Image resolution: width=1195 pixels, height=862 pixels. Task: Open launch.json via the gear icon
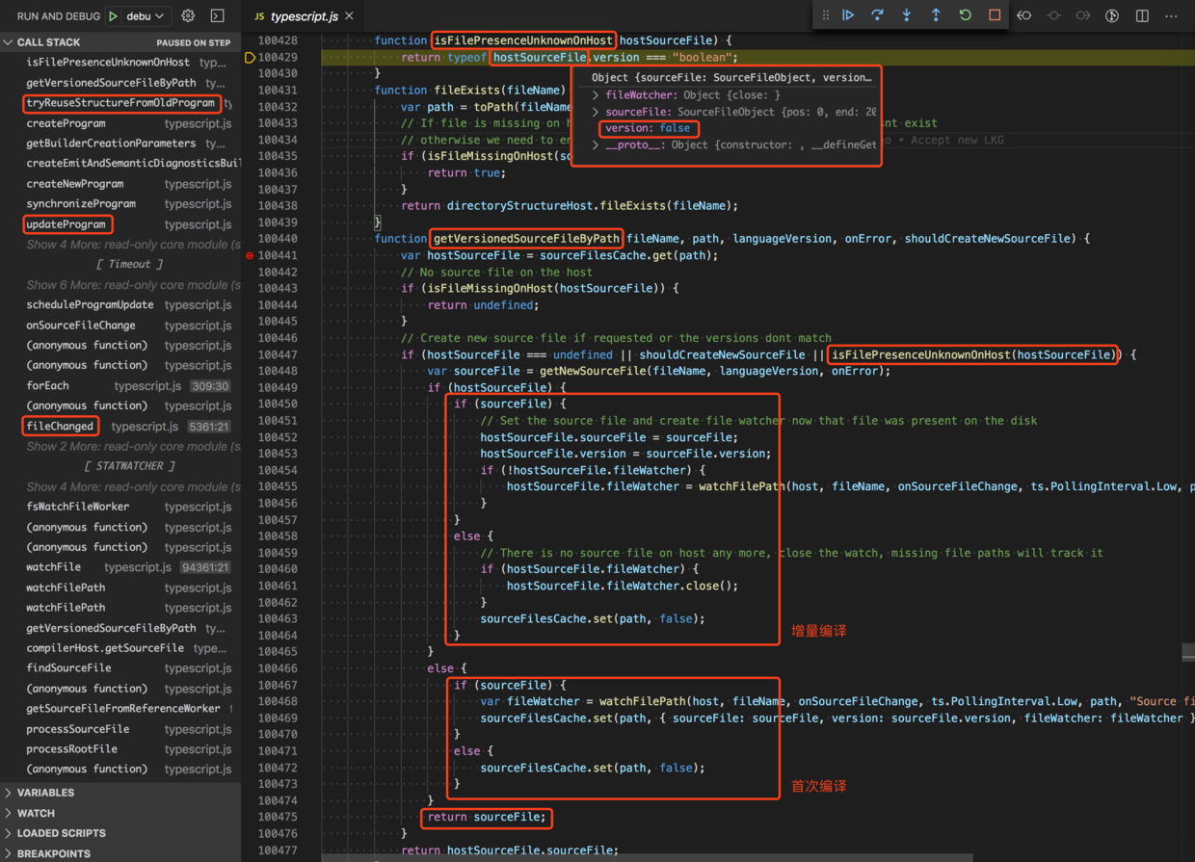tap(188, 16)
